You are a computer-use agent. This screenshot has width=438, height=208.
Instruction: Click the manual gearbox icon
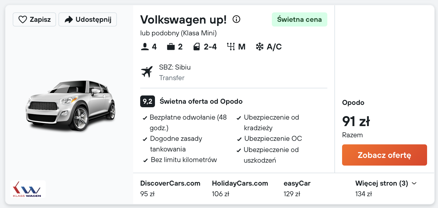pos(231,47)
